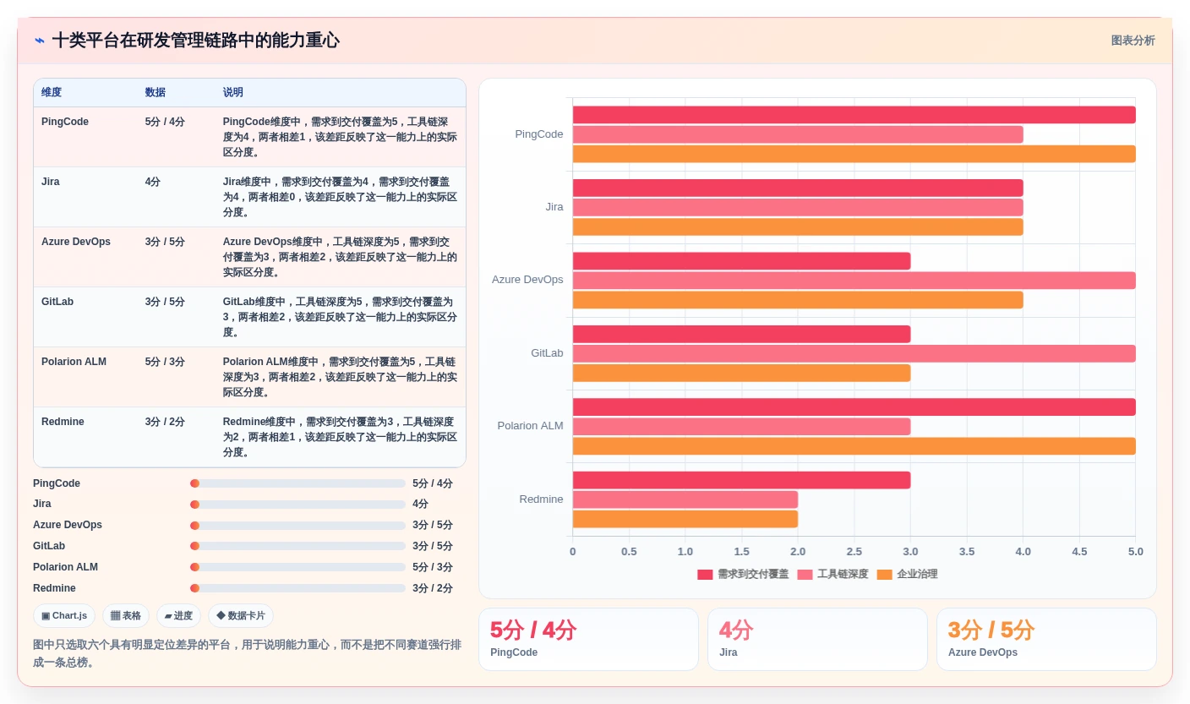Click the Azure DevOps axis label in chart
1190x704 pixels.
527,280
